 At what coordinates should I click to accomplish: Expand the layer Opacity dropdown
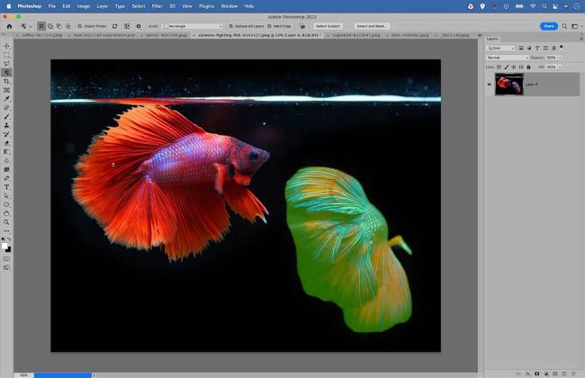(558, 58)
